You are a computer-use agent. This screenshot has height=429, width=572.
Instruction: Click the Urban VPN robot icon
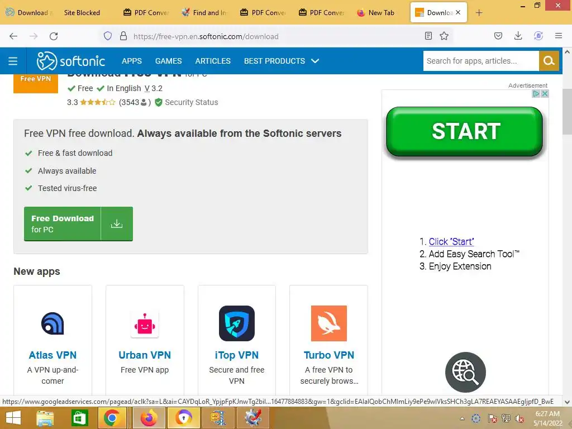145,324
